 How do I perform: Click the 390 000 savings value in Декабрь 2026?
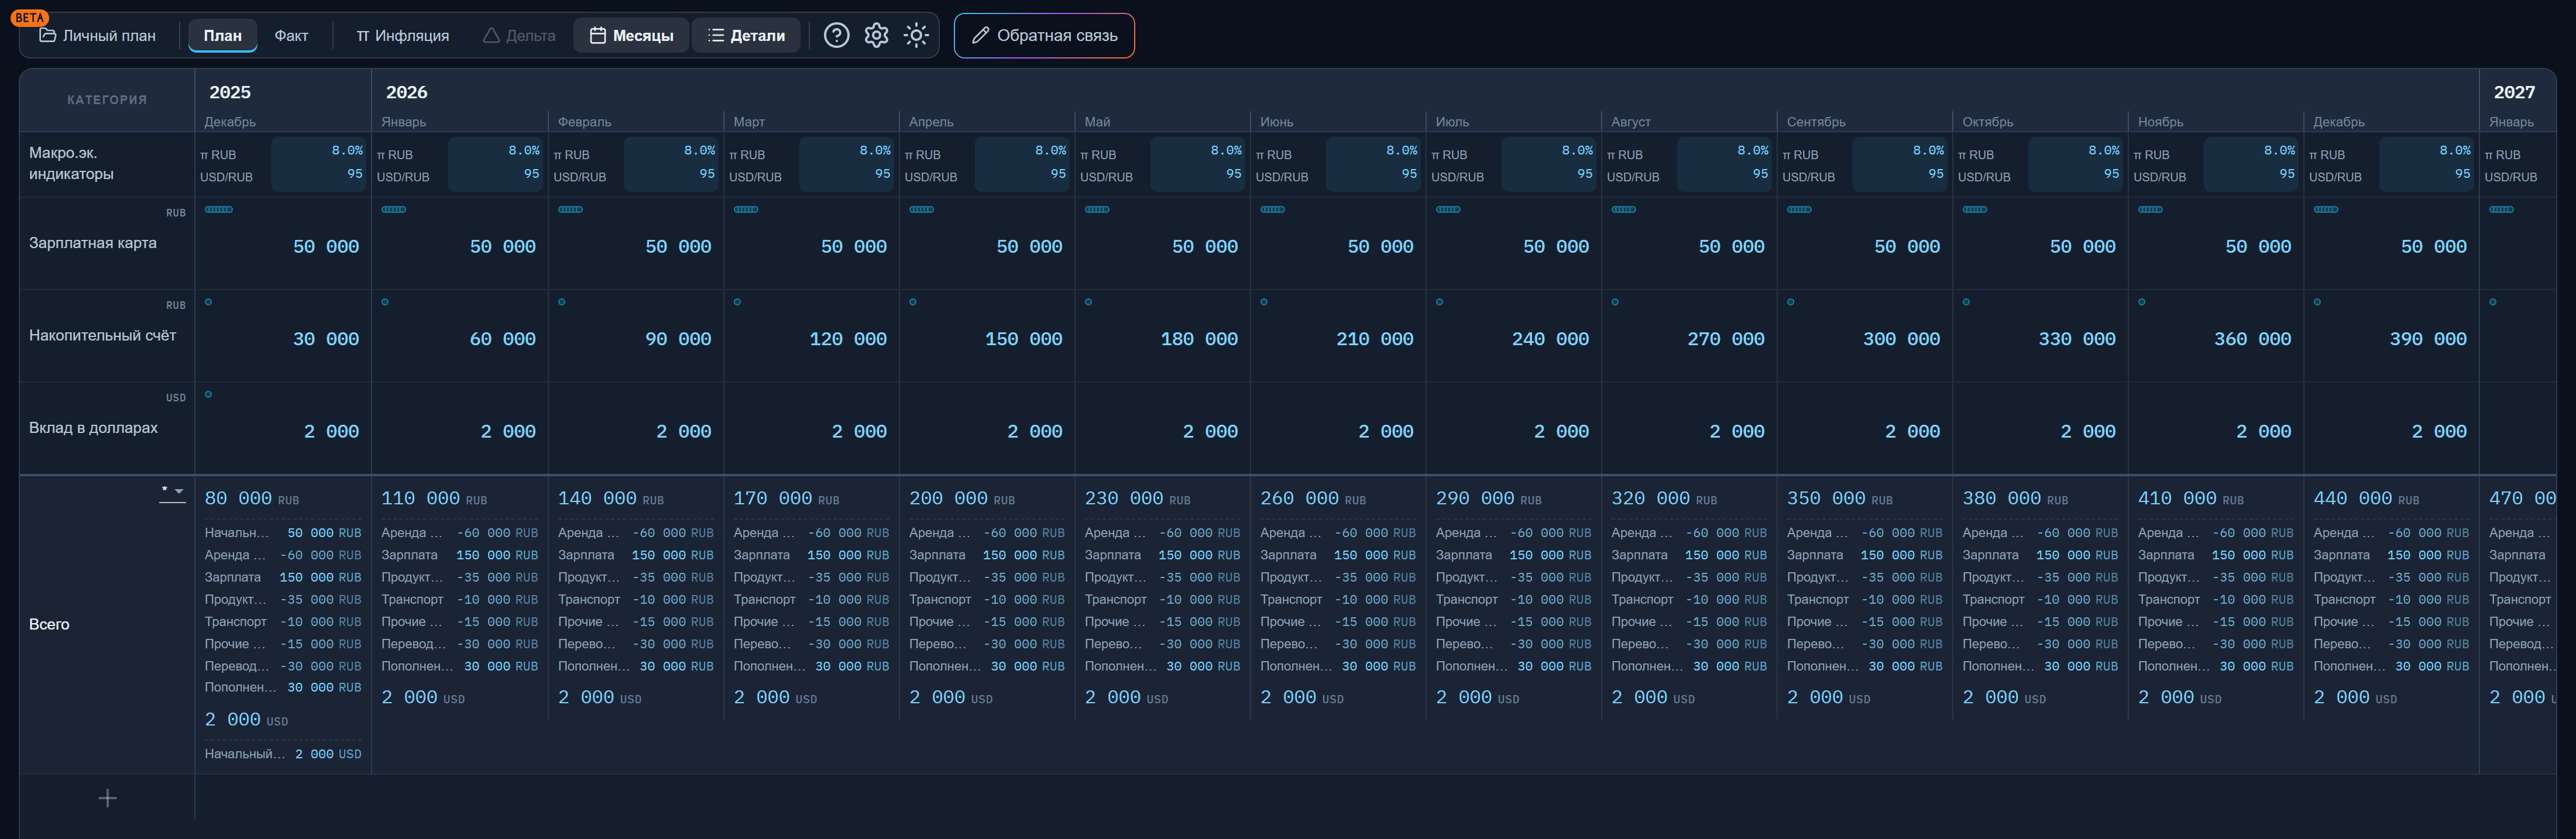2428,339
